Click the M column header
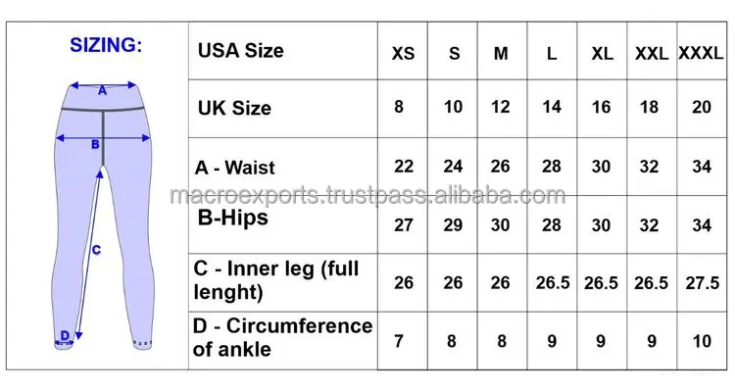The width and height of the screenshot is (735, 392). pos(501,53)
